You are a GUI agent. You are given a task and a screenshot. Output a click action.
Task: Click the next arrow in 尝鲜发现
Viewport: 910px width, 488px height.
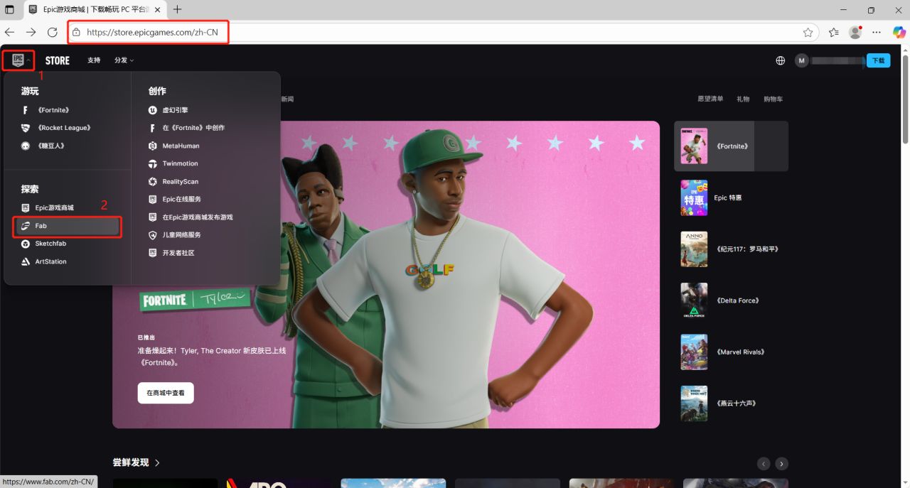(782, 464)
